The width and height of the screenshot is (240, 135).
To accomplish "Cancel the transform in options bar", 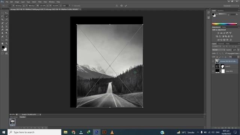I will [x=121, y=6].
